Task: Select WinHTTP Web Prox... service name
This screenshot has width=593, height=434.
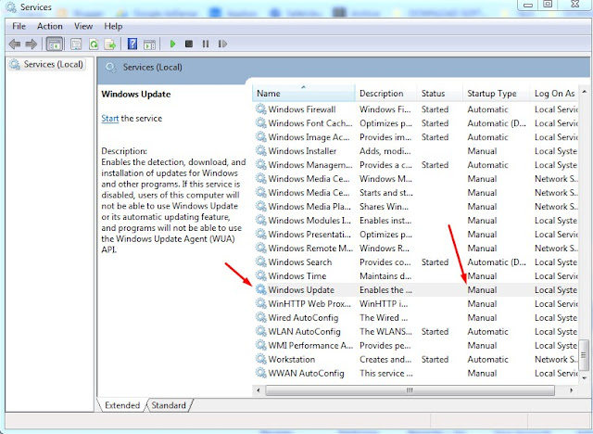Action: 309,303
